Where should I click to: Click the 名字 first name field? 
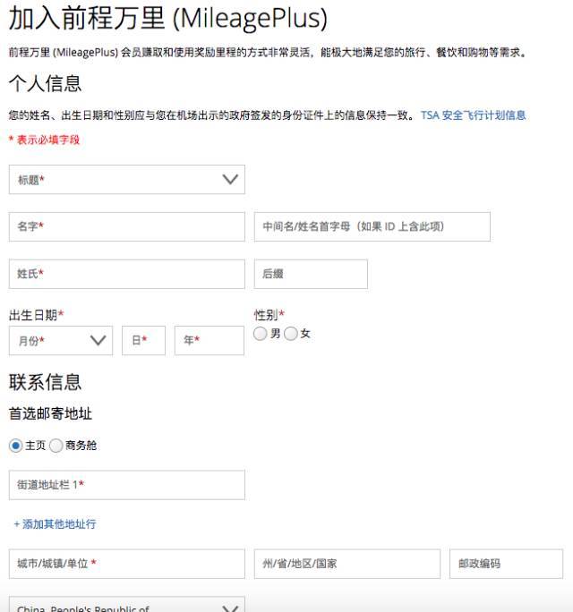[127, 226]
